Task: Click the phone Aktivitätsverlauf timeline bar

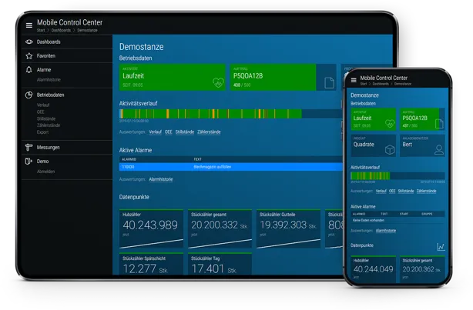Action: [x=398, y=175]
